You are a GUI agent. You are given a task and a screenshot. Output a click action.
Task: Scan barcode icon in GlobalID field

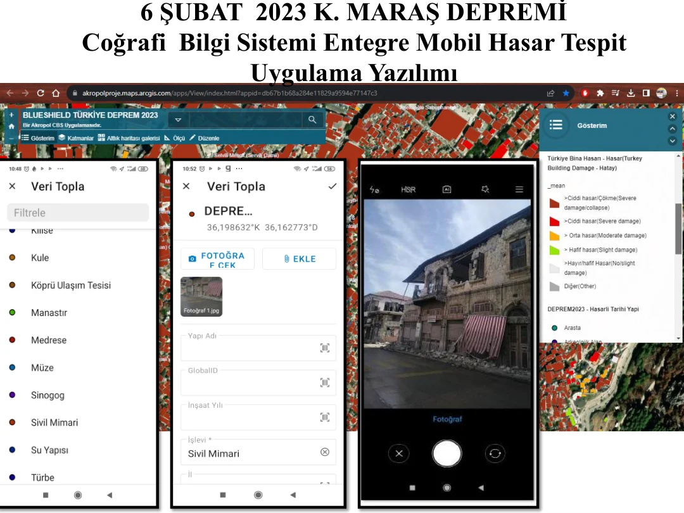[325, 383]
